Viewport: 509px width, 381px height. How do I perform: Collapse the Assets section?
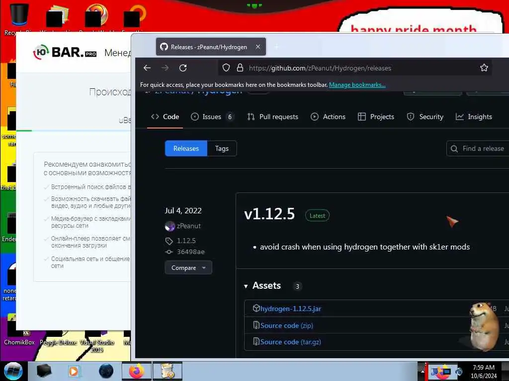[262, 286]
